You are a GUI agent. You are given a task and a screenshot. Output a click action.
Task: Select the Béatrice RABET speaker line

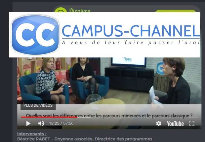click(x=85, y=139)
